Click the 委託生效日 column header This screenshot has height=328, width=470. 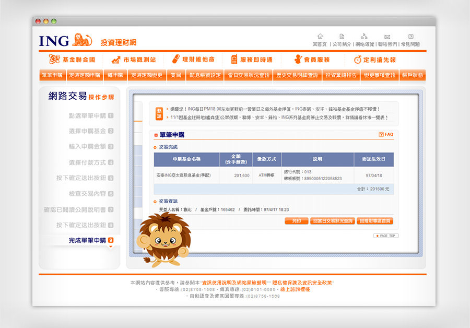[x=373, y=159]
